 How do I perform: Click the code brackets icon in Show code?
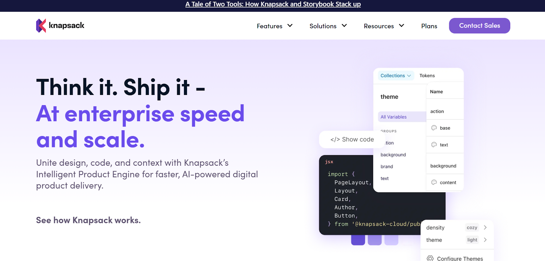335,140
